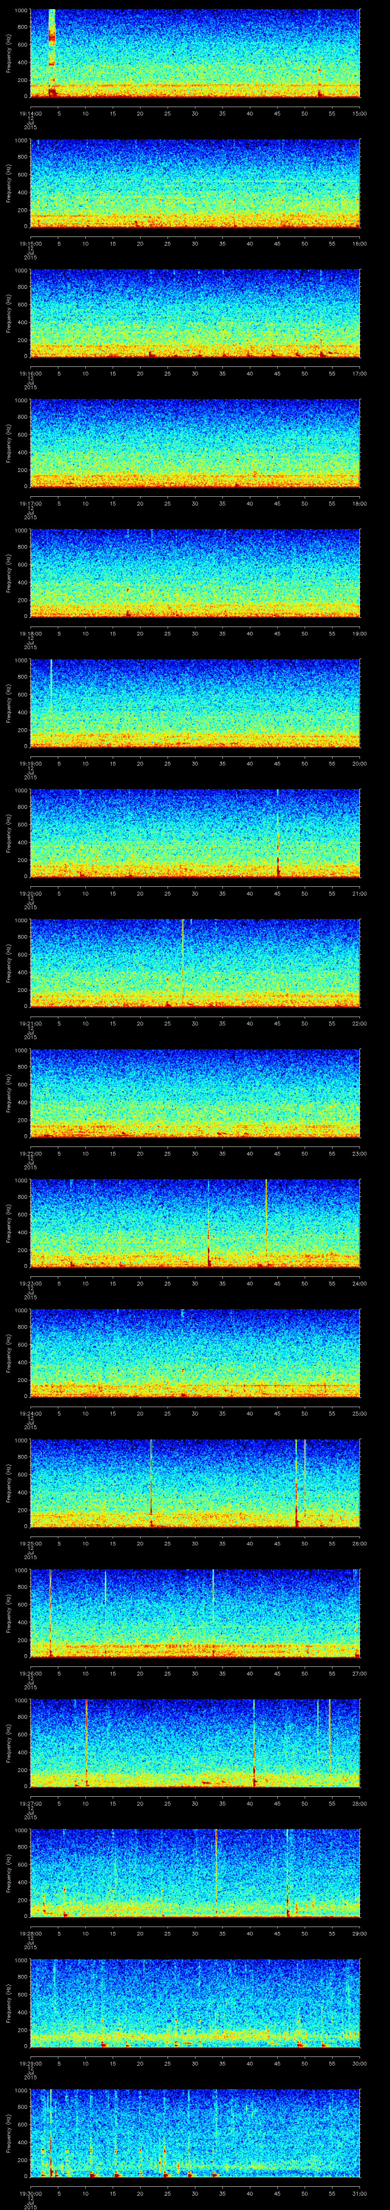This screenshot has width=390, height=2210.
Task: Click the 24:00 end time label
Action: [x=359, y=1283]
